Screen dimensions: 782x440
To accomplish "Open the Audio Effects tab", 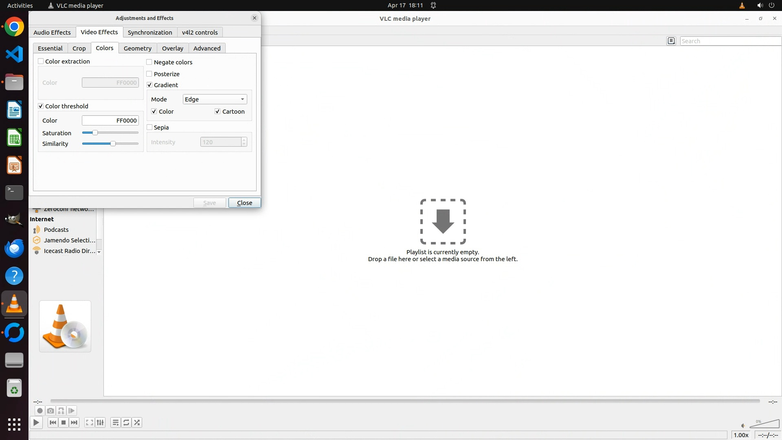I will click(x=52, y=33).
